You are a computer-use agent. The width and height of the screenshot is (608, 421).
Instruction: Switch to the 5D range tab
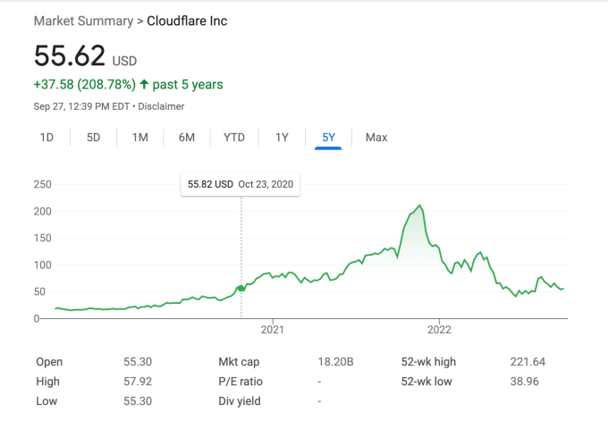93,138
